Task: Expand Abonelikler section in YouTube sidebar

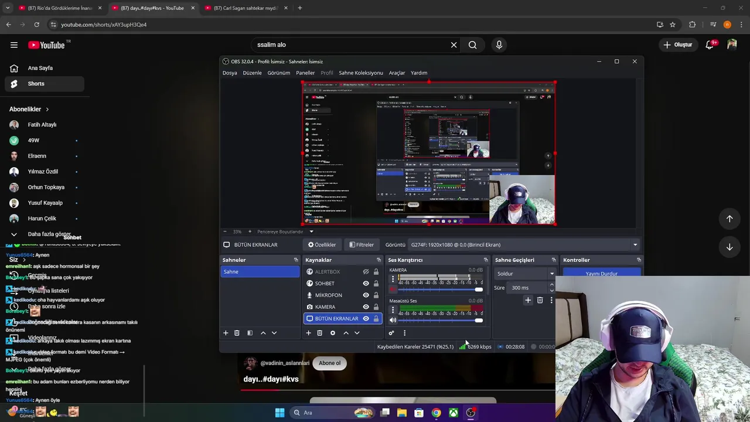Action: (x=29, y=109)
